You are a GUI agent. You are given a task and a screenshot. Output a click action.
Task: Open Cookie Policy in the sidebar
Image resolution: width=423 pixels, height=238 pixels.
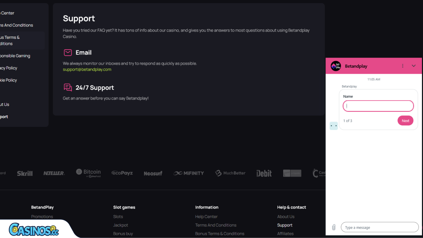[8, 80]
